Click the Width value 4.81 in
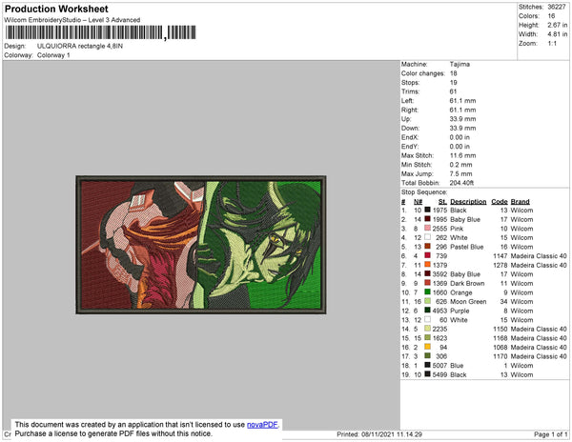572x442 pixels. (557, 34)
